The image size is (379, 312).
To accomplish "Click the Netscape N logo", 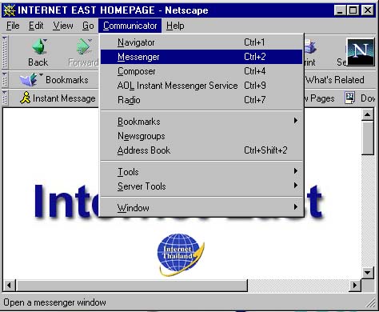I will [361, 52].
